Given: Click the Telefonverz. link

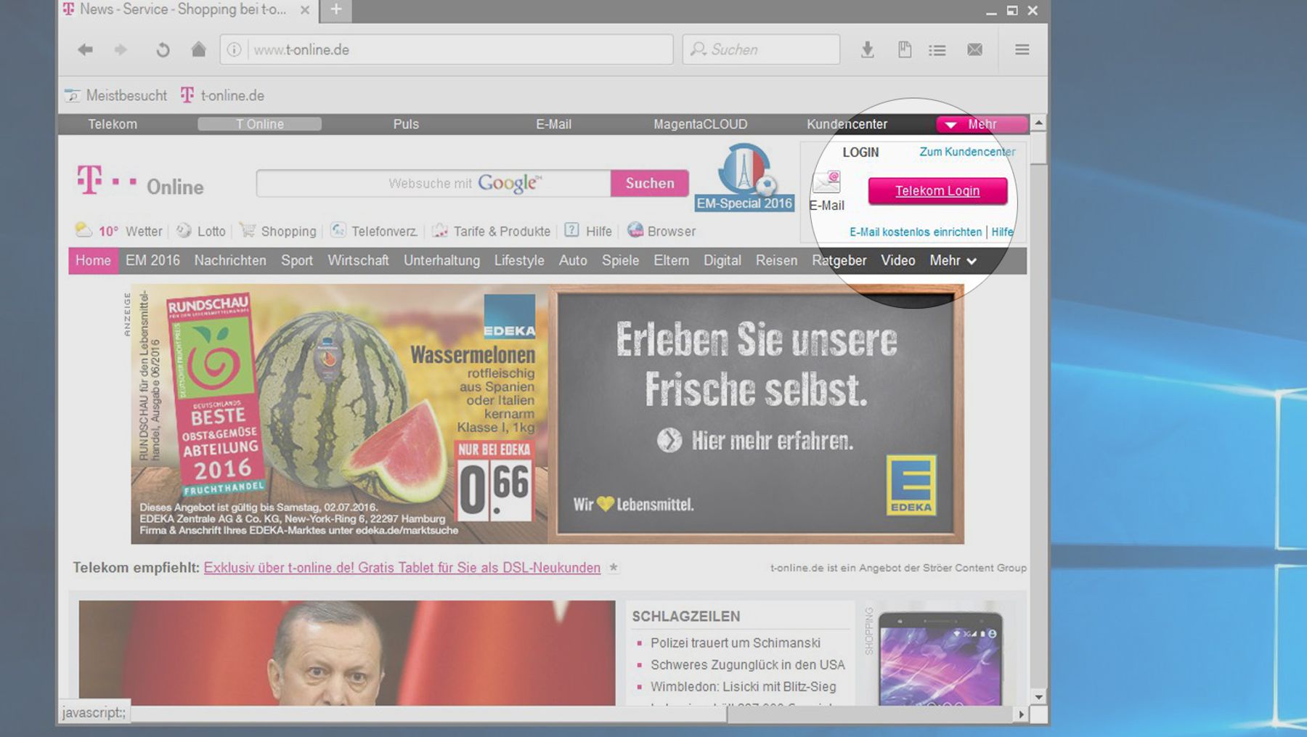Looking at the screenshot, I should [374, 231].
